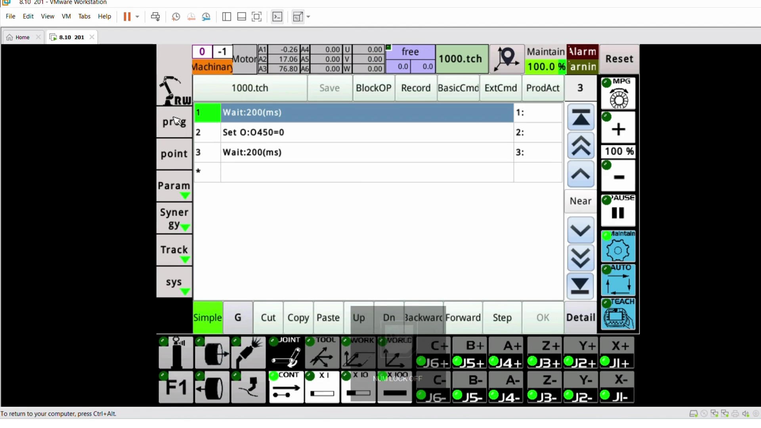The width and height of the screenshot is (761, 428).
Task: Select the WORLD coordinate frame icon
Action: pos(394,353)
